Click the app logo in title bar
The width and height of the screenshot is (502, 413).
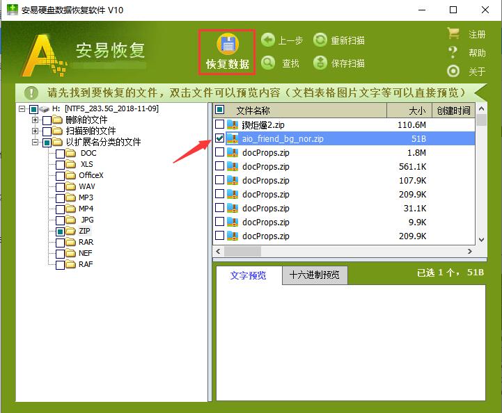pyautogui.click(x=13, y=10)
